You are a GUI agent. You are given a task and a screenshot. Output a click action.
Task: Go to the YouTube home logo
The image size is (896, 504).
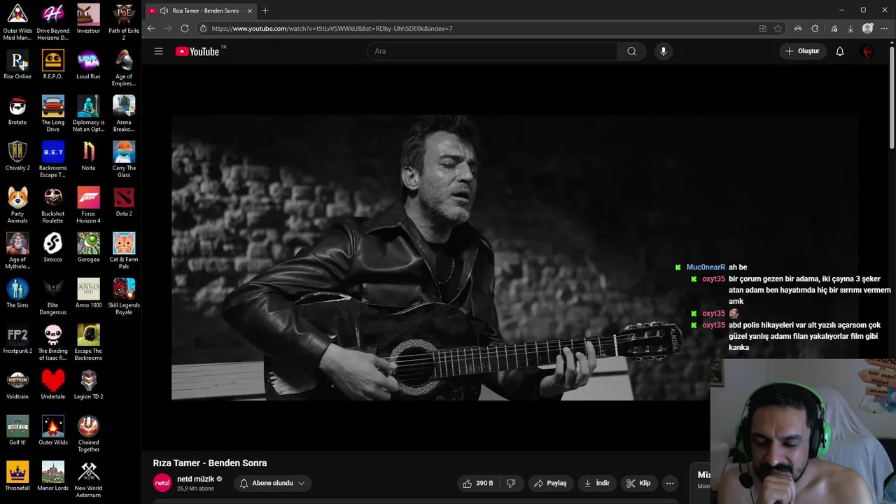click(x=197, y=51)
